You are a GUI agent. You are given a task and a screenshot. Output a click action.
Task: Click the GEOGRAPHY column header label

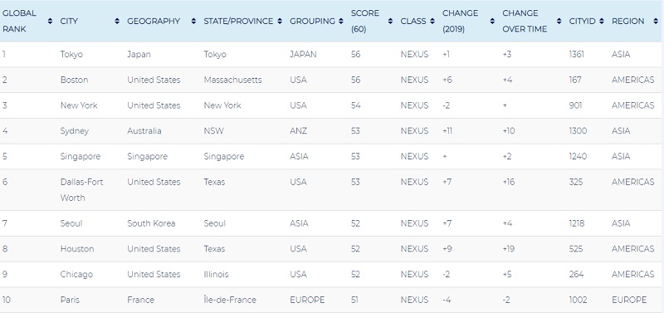coord(154,22)
